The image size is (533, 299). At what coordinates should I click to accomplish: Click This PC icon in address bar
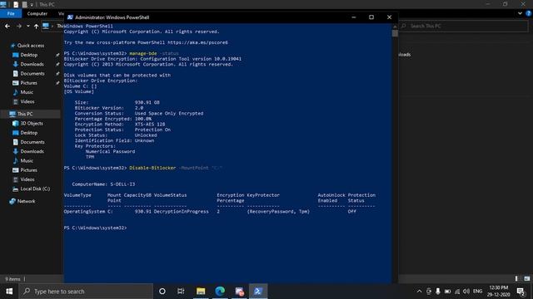pos(46,26)
